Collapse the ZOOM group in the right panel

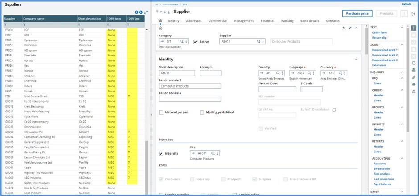click(402, 45)
